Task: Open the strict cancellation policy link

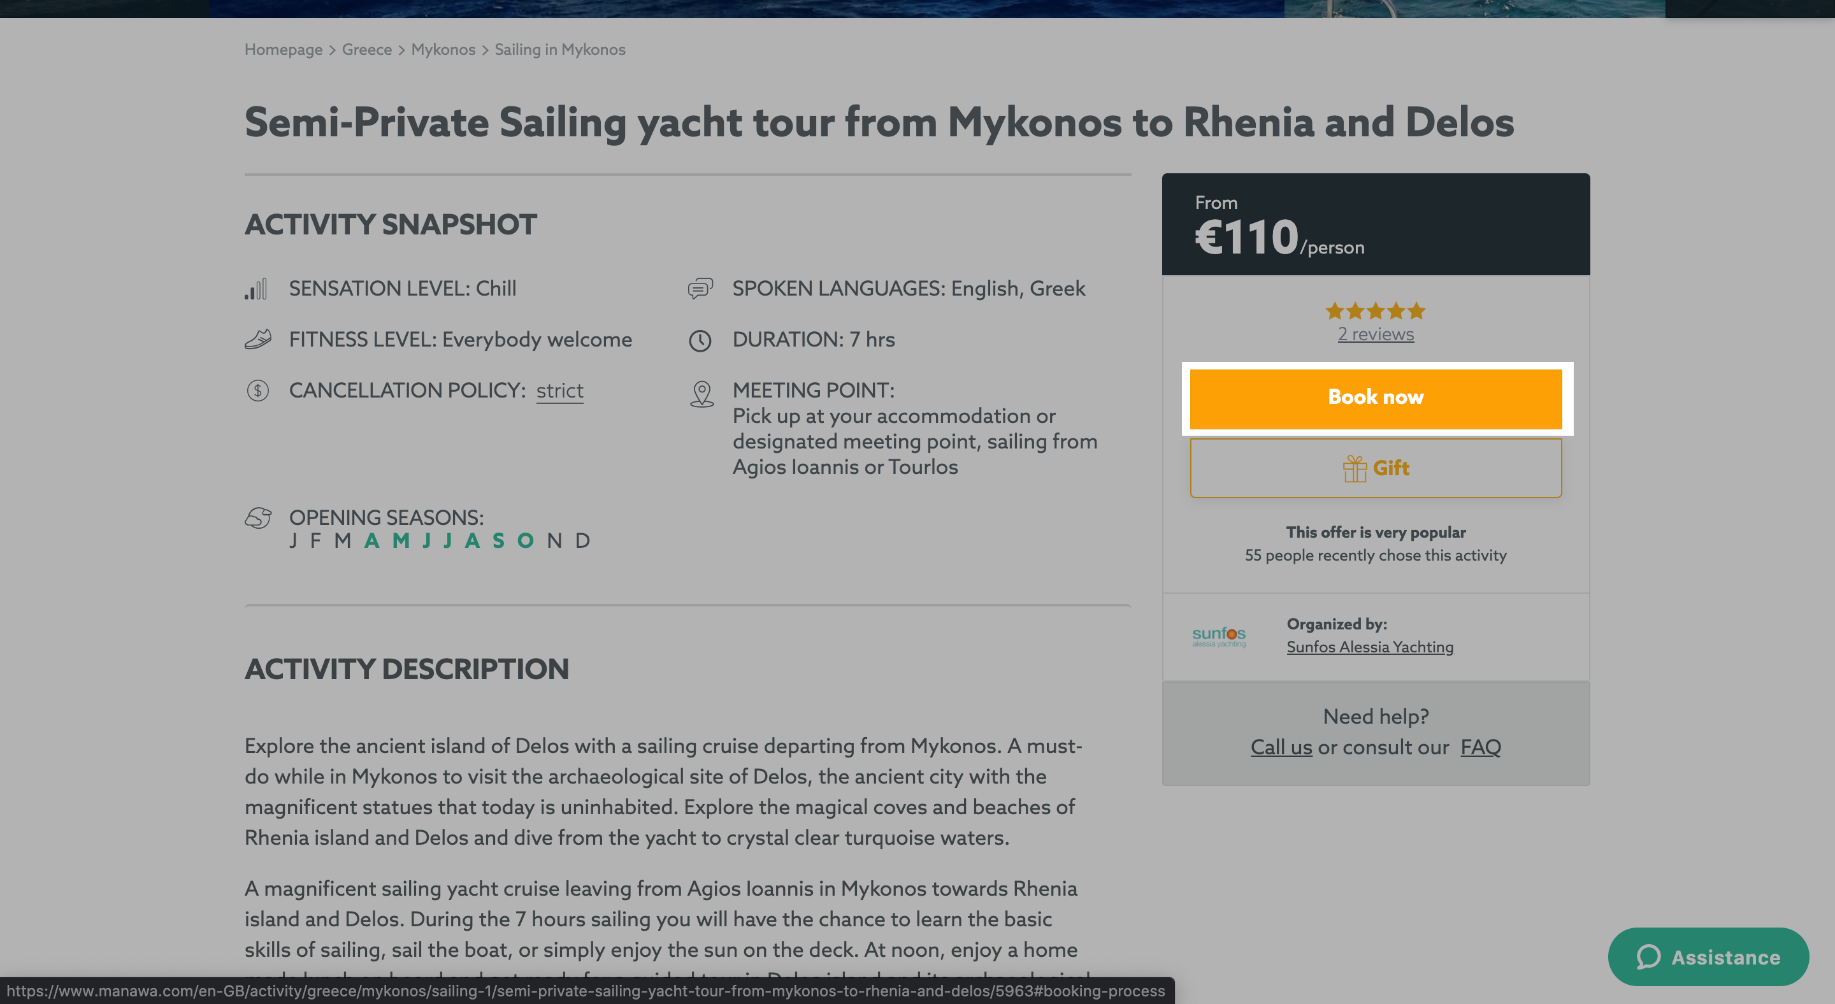Action: click(x=559, y=391)
